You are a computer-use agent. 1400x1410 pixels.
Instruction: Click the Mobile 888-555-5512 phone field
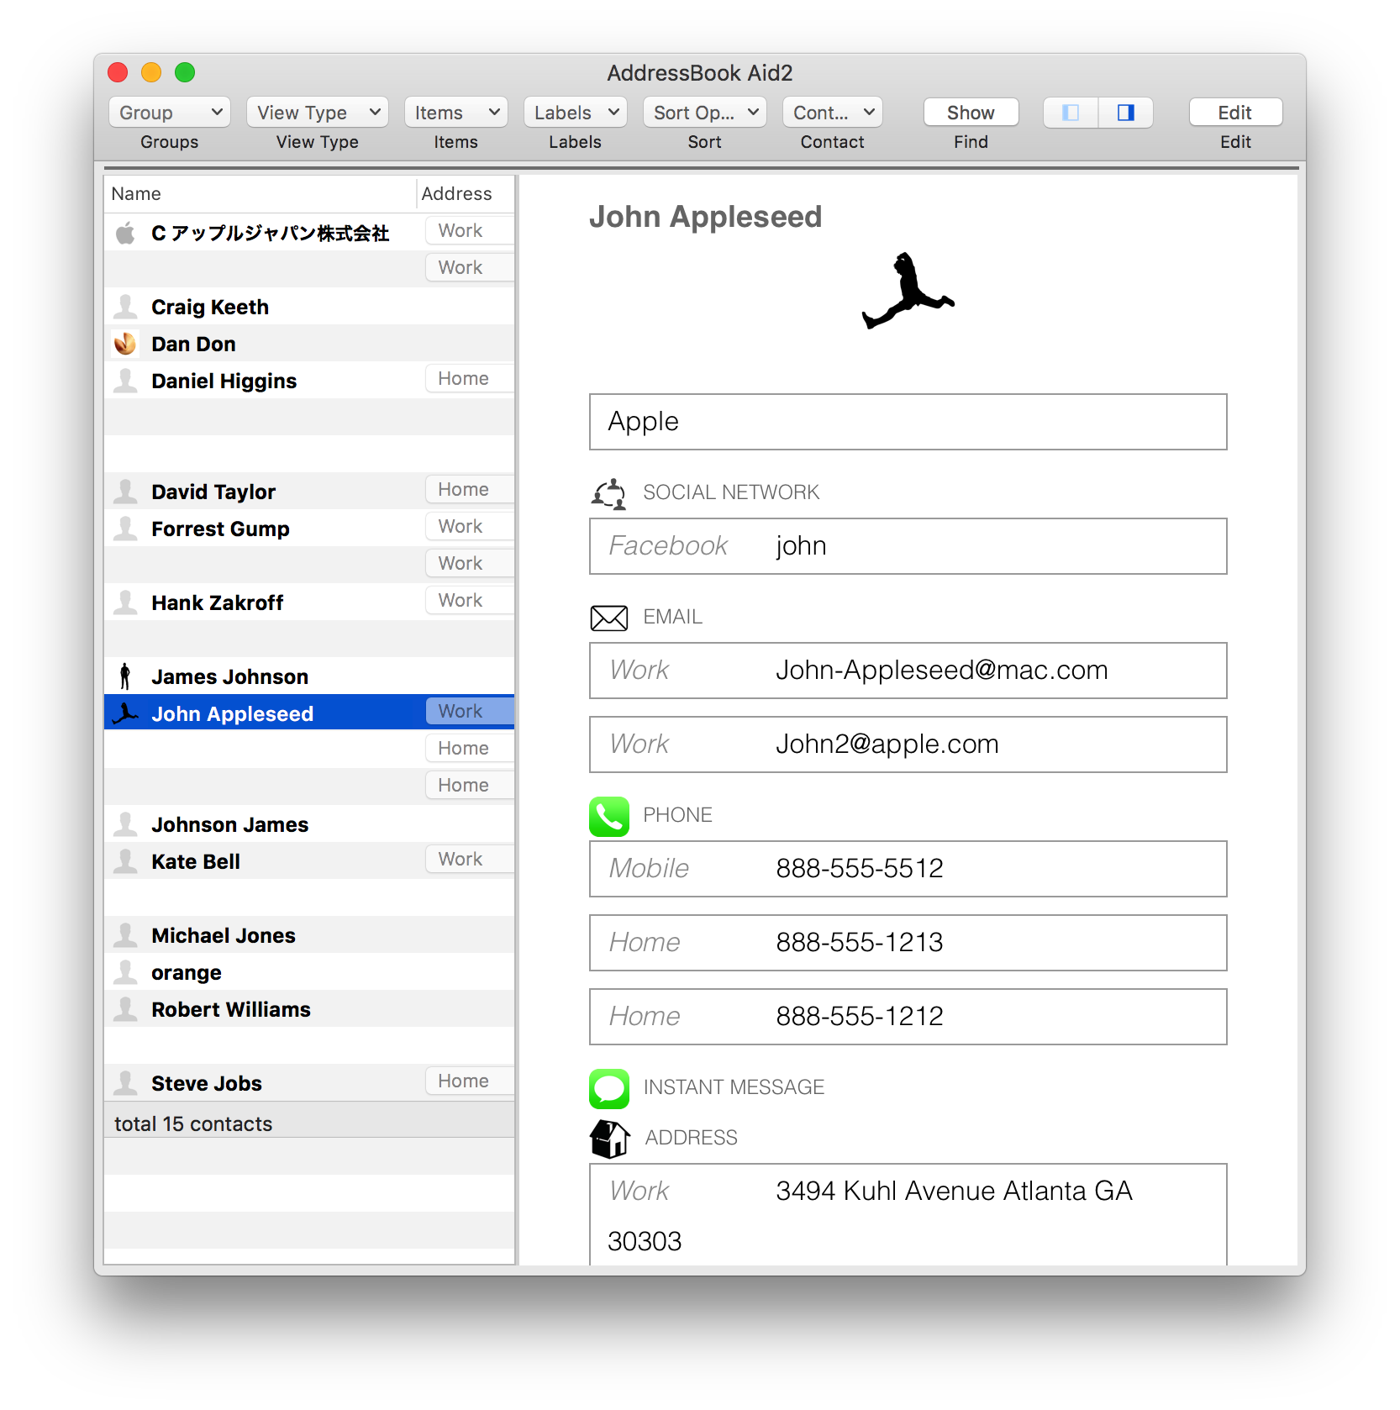(x=908, y=869)
